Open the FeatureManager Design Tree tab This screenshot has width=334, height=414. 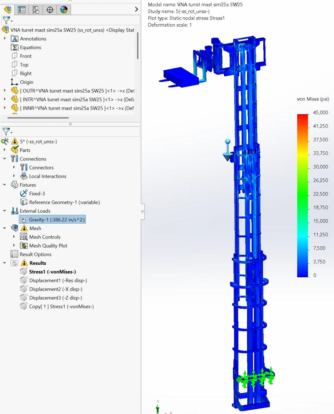[8, 10]
